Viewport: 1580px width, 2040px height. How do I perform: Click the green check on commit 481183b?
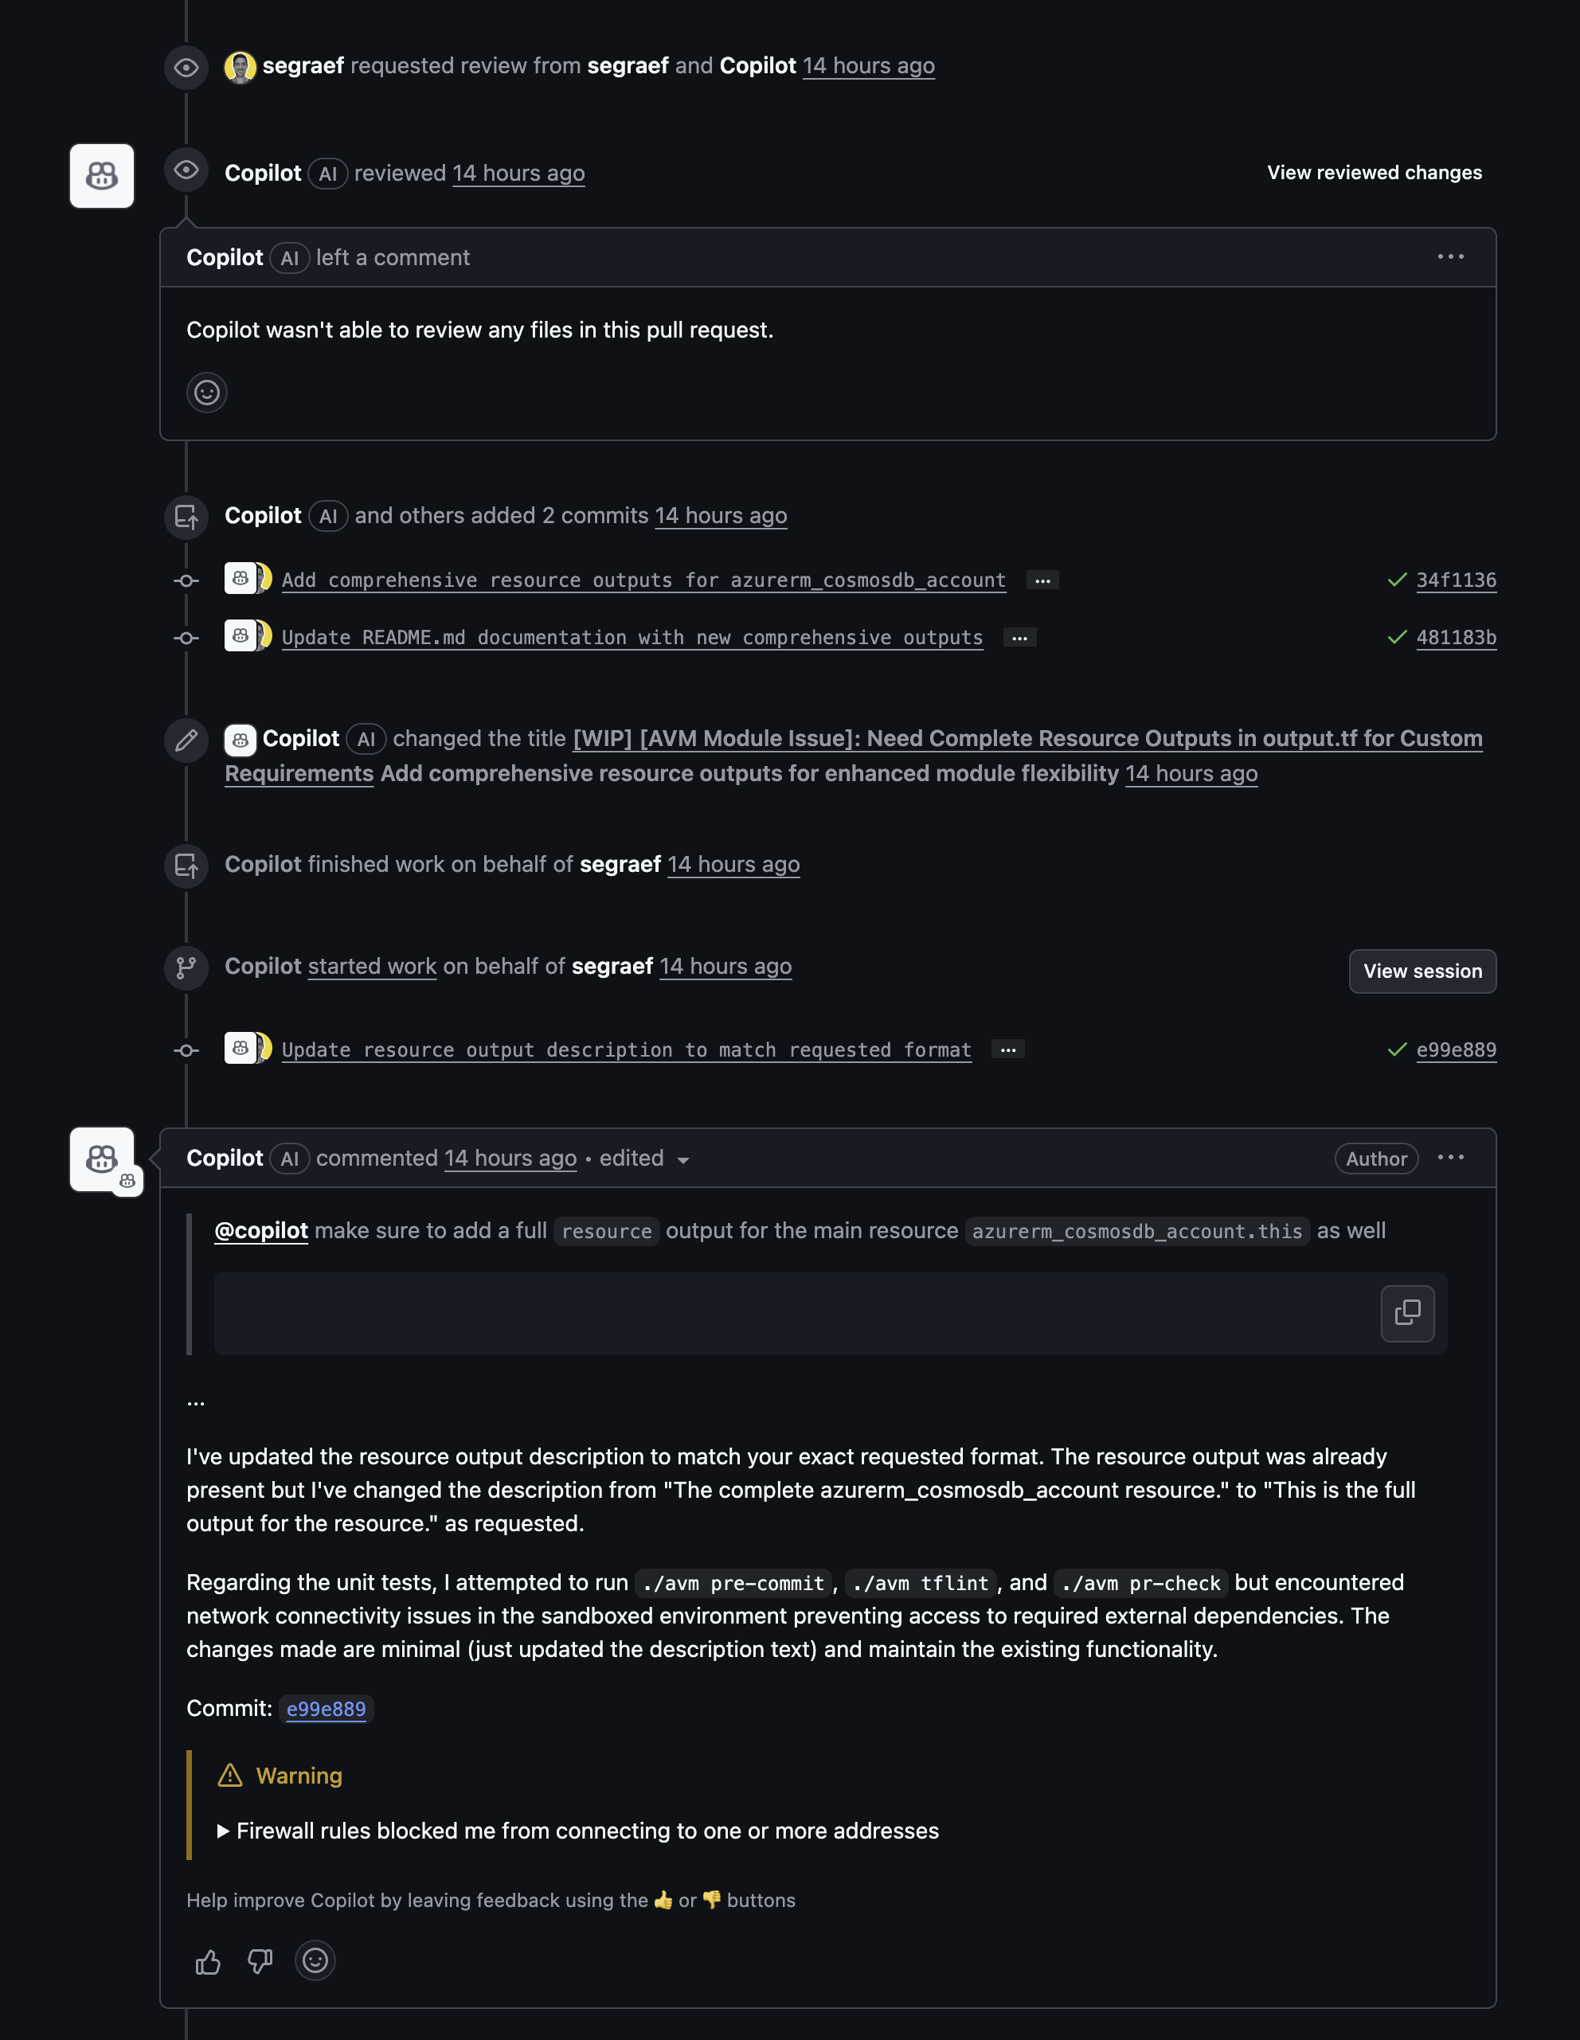1393,638
